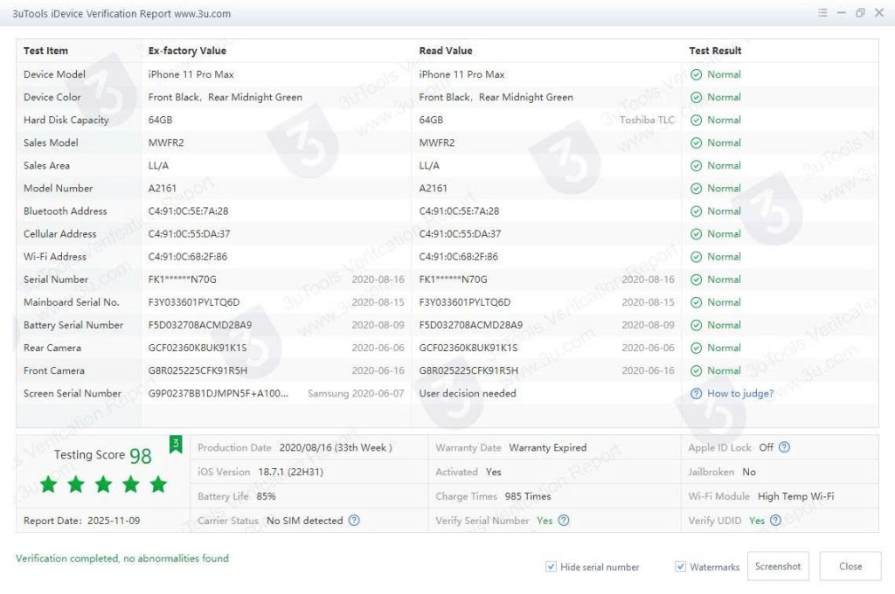The image size is (895, 594).
Task: Click the Test Result column header
Action: click(715, 51)
